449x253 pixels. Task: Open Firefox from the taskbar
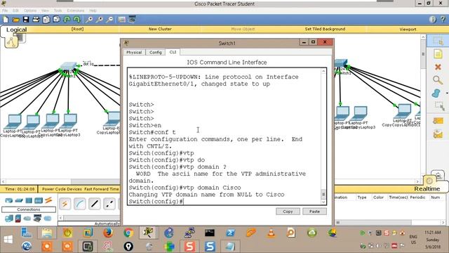point(108,233)
